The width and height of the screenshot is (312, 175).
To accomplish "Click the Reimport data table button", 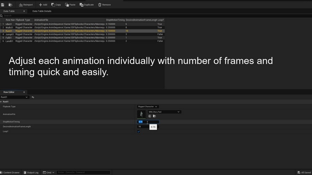I will 25,5.
